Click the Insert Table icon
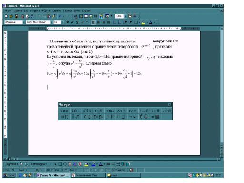This screenshot has width=244, height=183. coord(86,16)
